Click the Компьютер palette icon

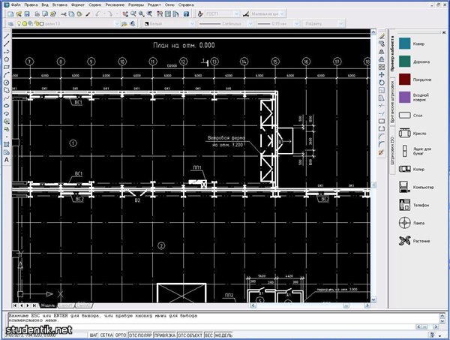pyautogui.click(x=404, y=187)
